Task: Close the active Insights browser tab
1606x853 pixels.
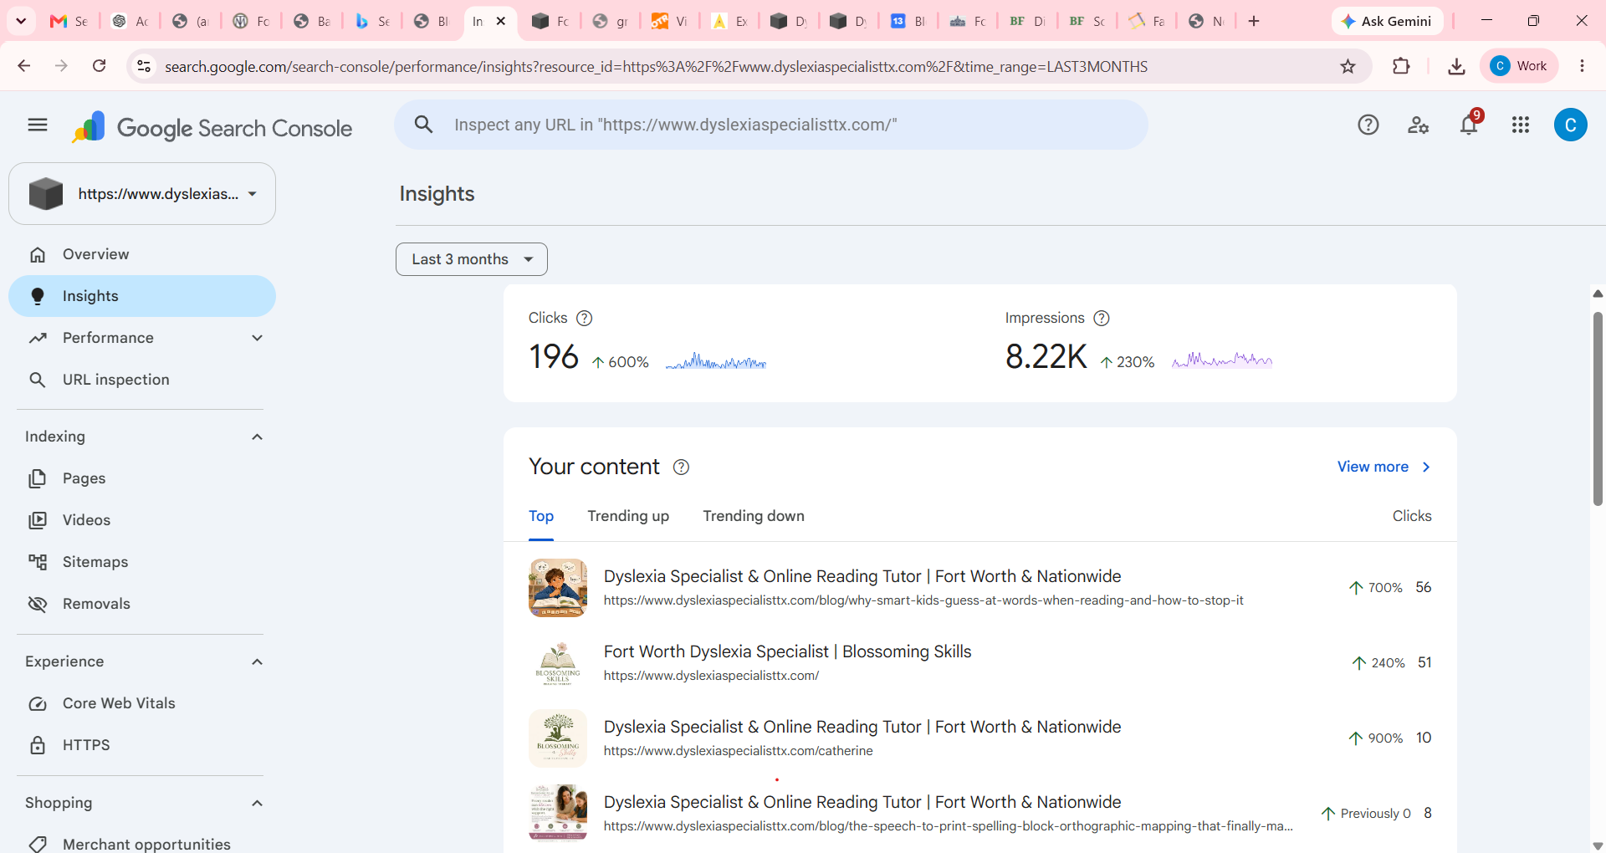Action: point(501,21)
